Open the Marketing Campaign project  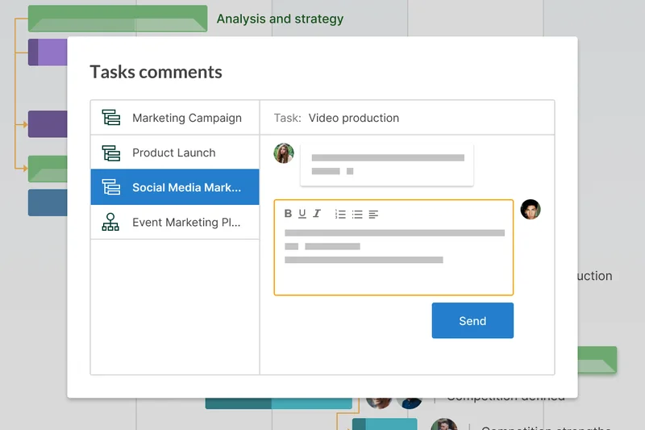(x=186, y=118)
